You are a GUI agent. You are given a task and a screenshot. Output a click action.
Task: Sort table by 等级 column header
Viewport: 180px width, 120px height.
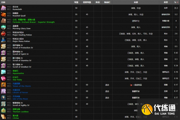point(76,2)
